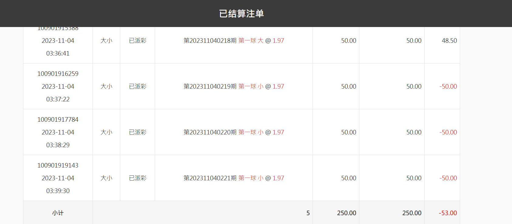512x224 pixels.
Task: Click the 03:39:30 timestamp
Action: (x=58, y=191)
